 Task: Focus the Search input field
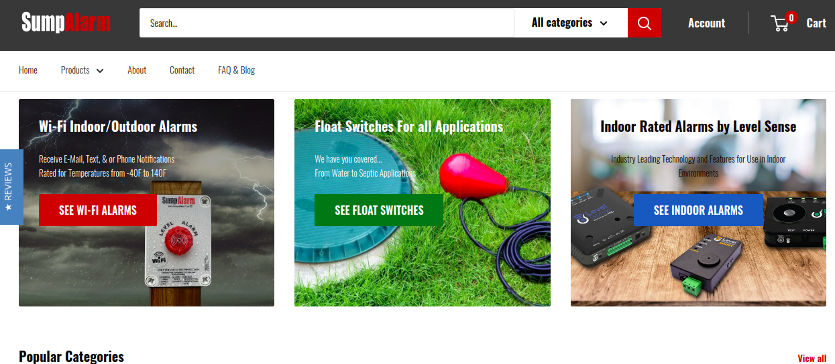(x=327, y=23)
